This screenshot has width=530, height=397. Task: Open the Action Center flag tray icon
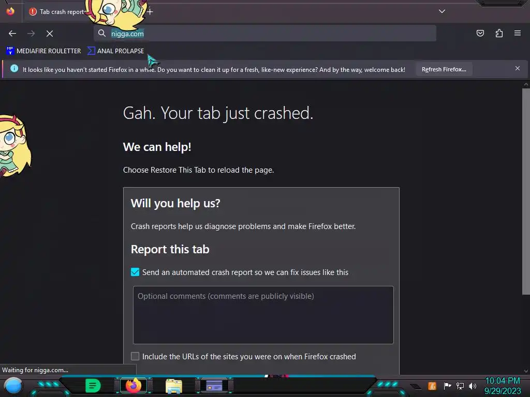(447, 386)
